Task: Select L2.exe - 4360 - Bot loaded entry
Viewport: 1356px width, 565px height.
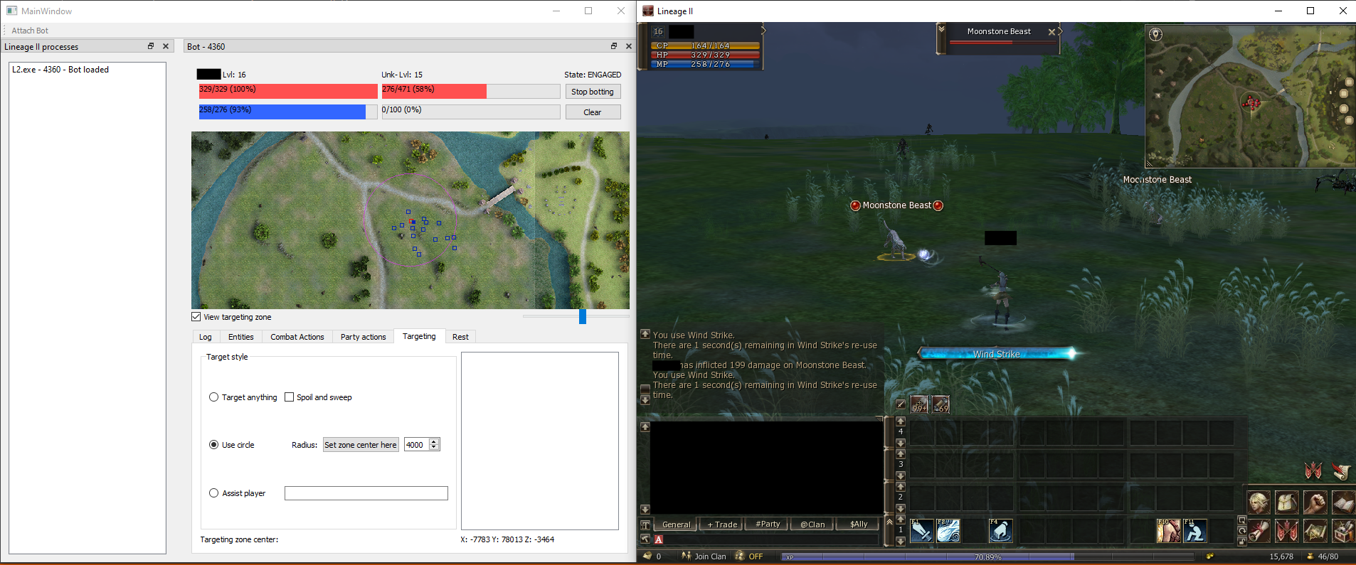Action: coord(60,70)
